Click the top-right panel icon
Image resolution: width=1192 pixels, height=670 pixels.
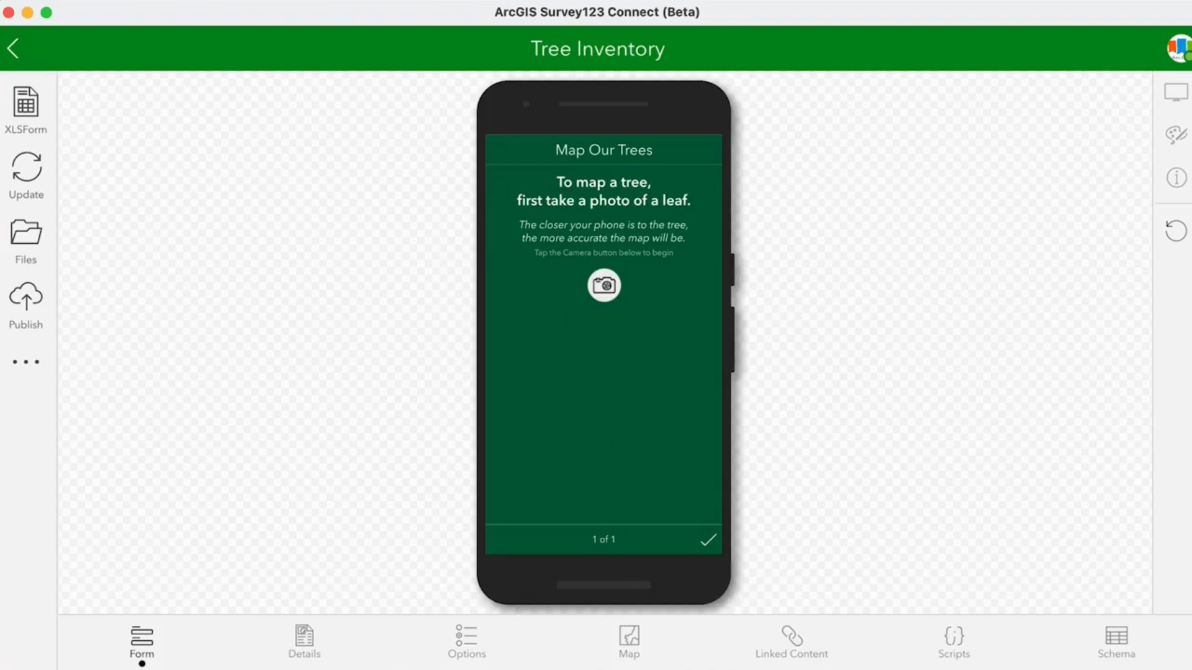coord(1176,92)
